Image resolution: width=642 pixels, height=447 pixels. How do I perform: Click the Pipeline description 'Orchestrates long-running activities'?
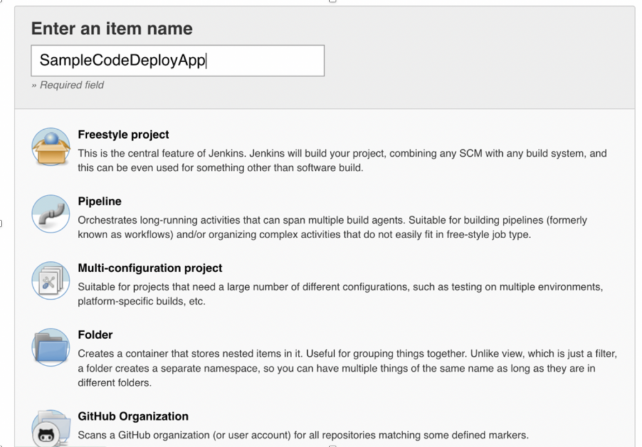pyautogui.click(x=332, y=227)
